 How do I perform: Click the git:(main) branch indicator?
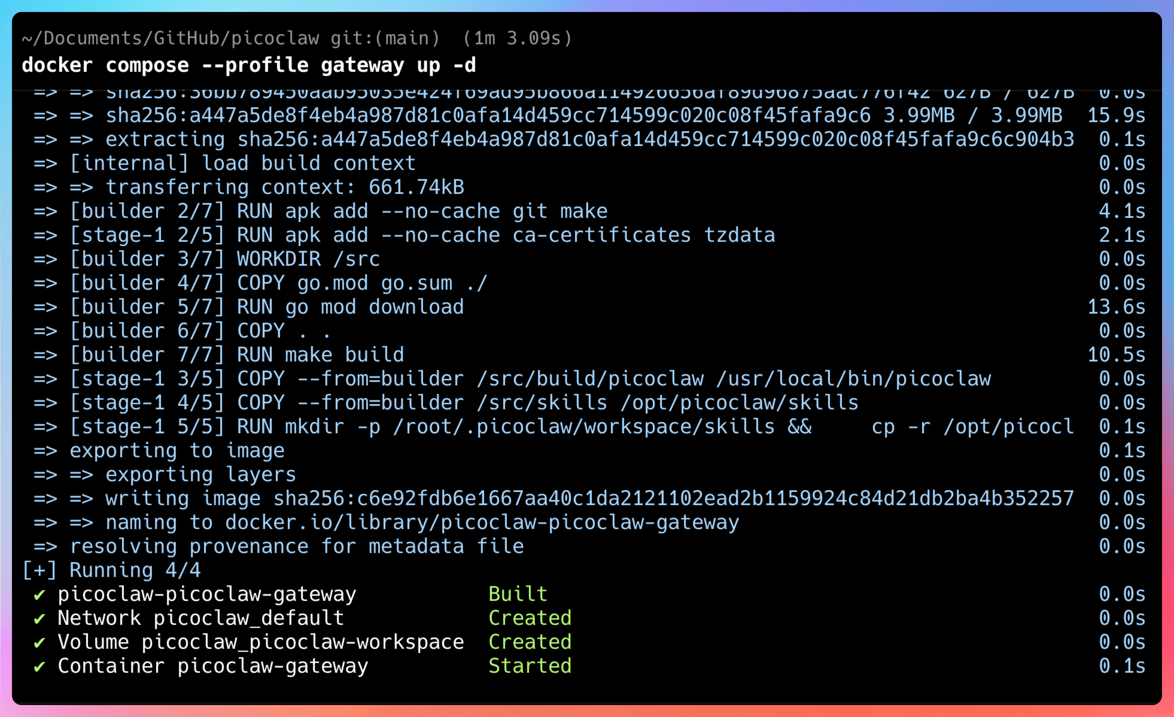pyautogui.click(x=385, y=38)
